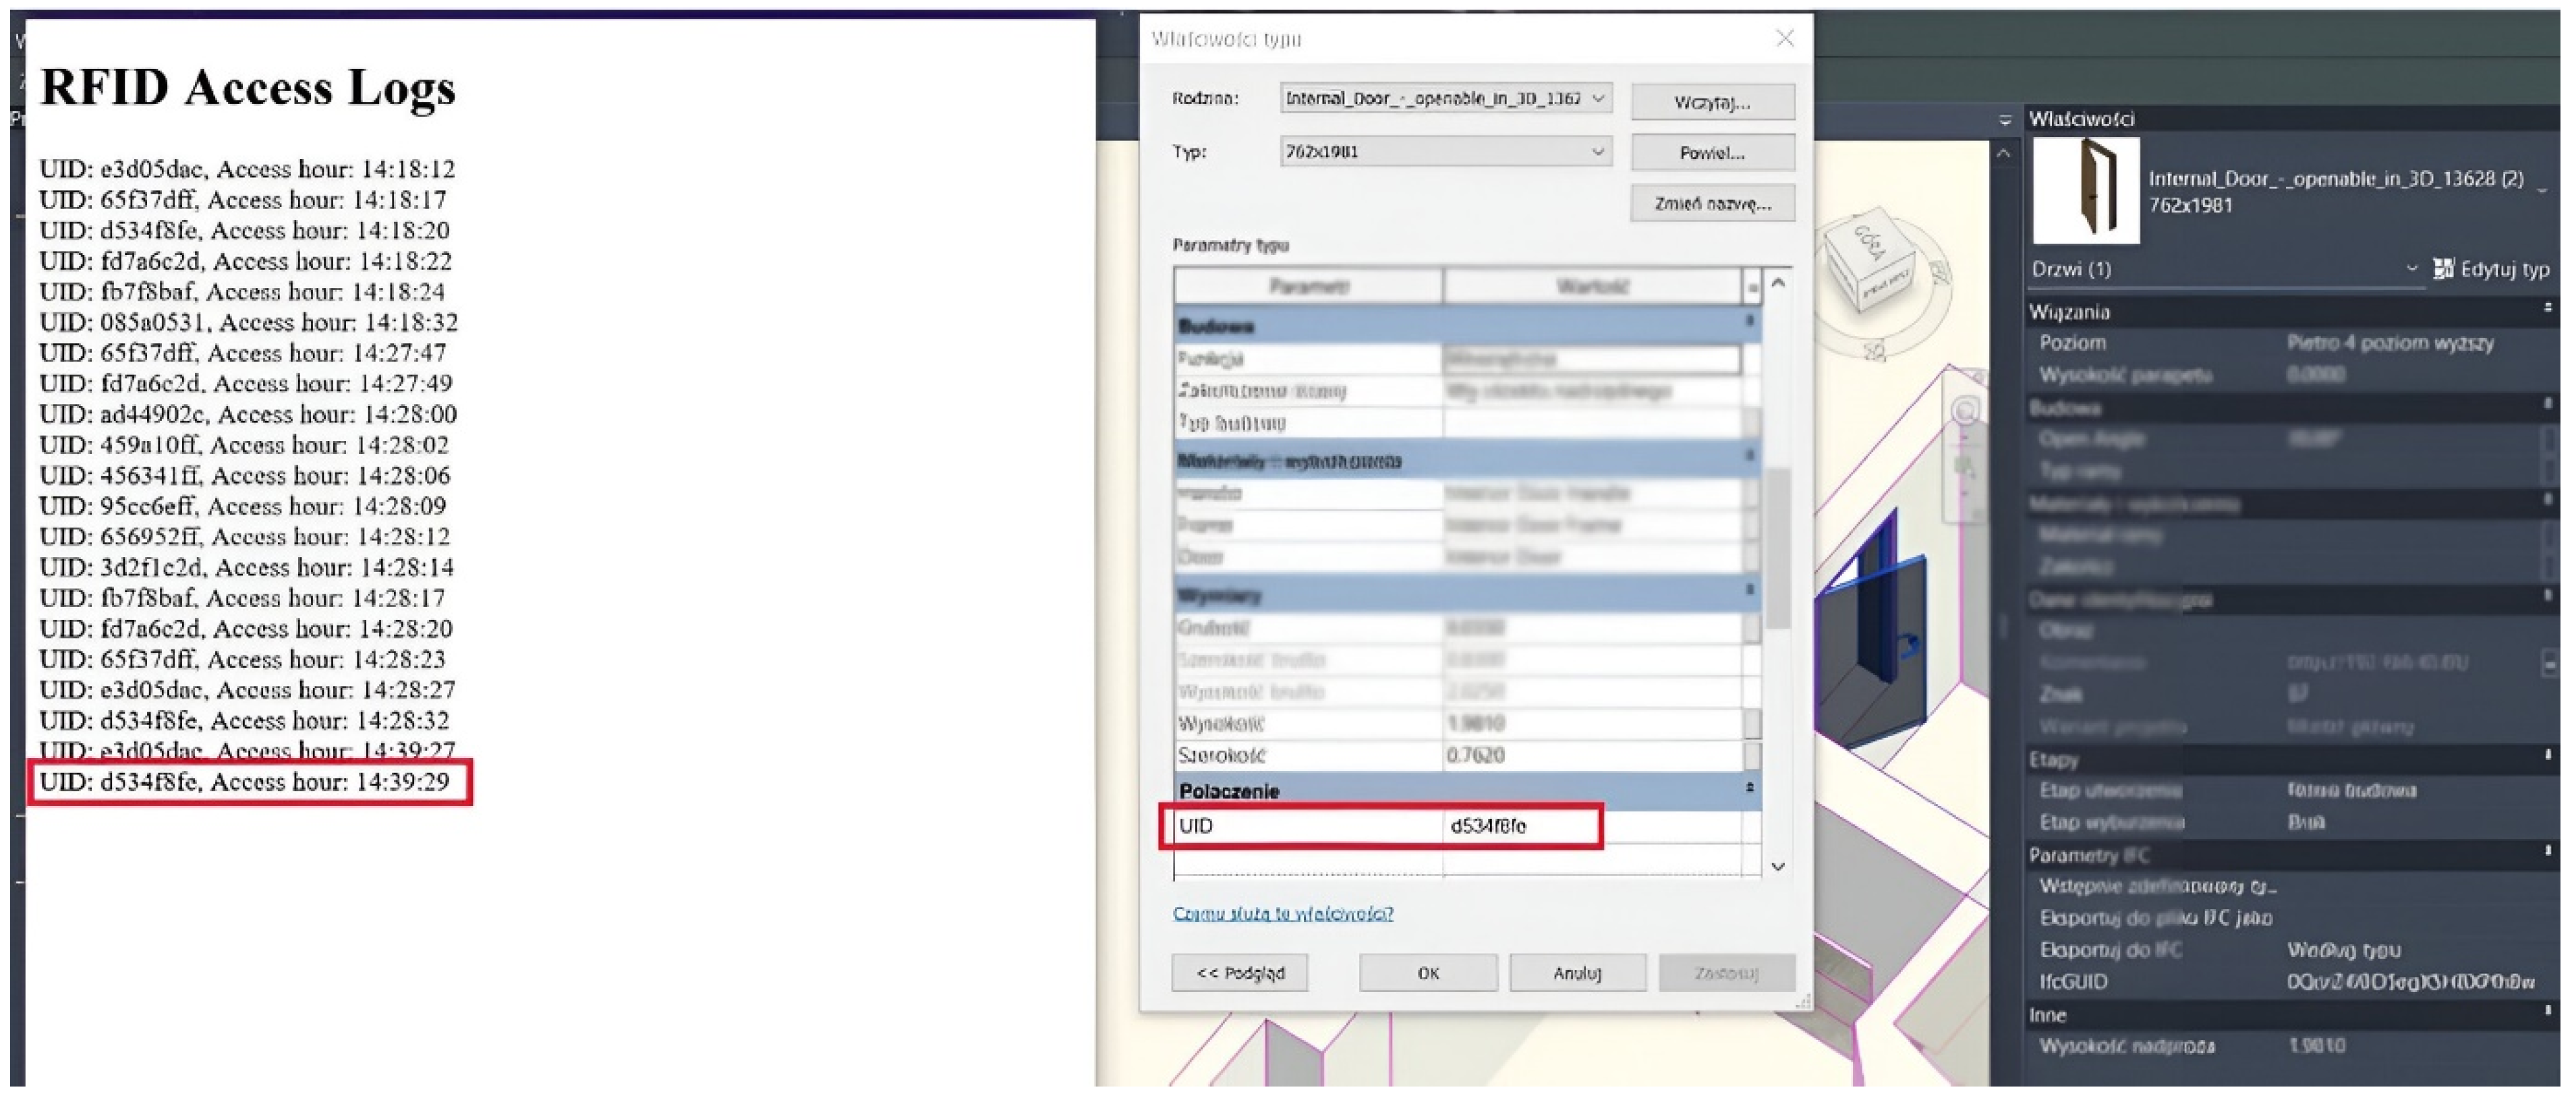
Task: Click the down arrow of parameters list scrollbar
Action: coord(1778,866)
